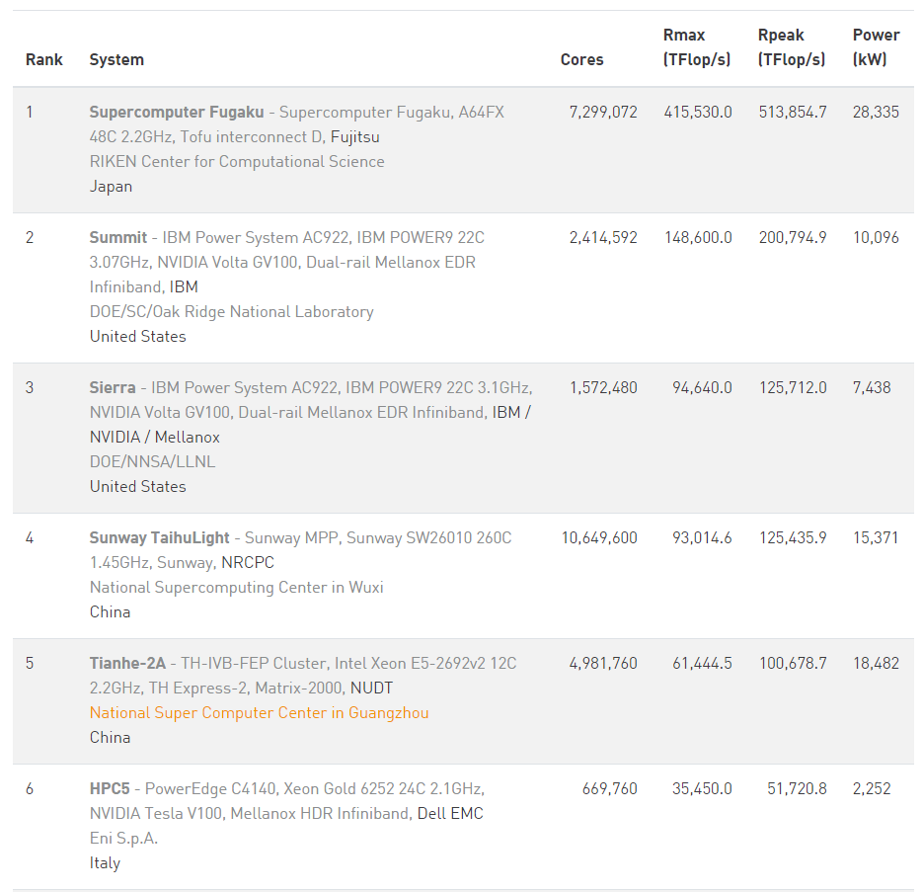This screenshot has width=923, height=892.
Task: Select Summit's Rmax value 148,600.0
Action: [698, 237]
